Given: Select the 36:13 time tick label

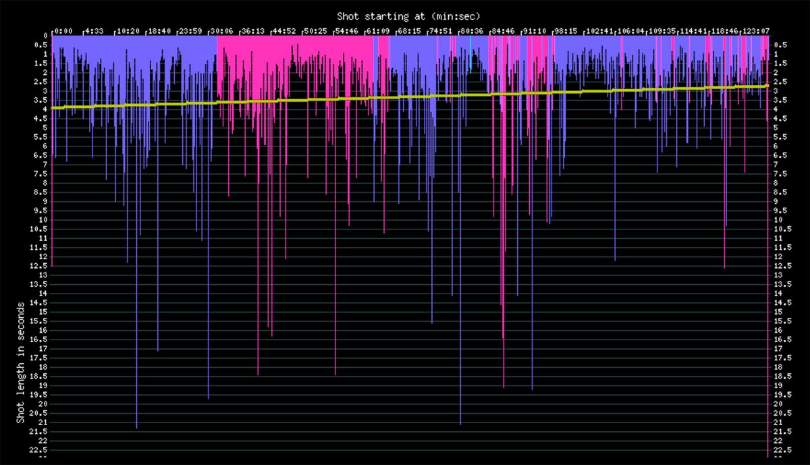Looking at the screenshot, I should (252, 30).
